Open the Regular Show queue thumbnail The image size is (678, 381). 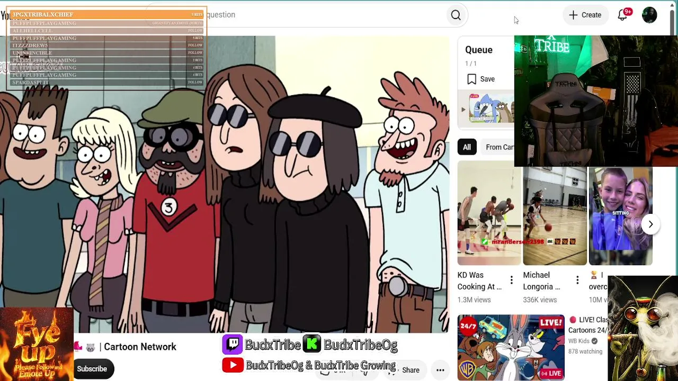point(492,109)
